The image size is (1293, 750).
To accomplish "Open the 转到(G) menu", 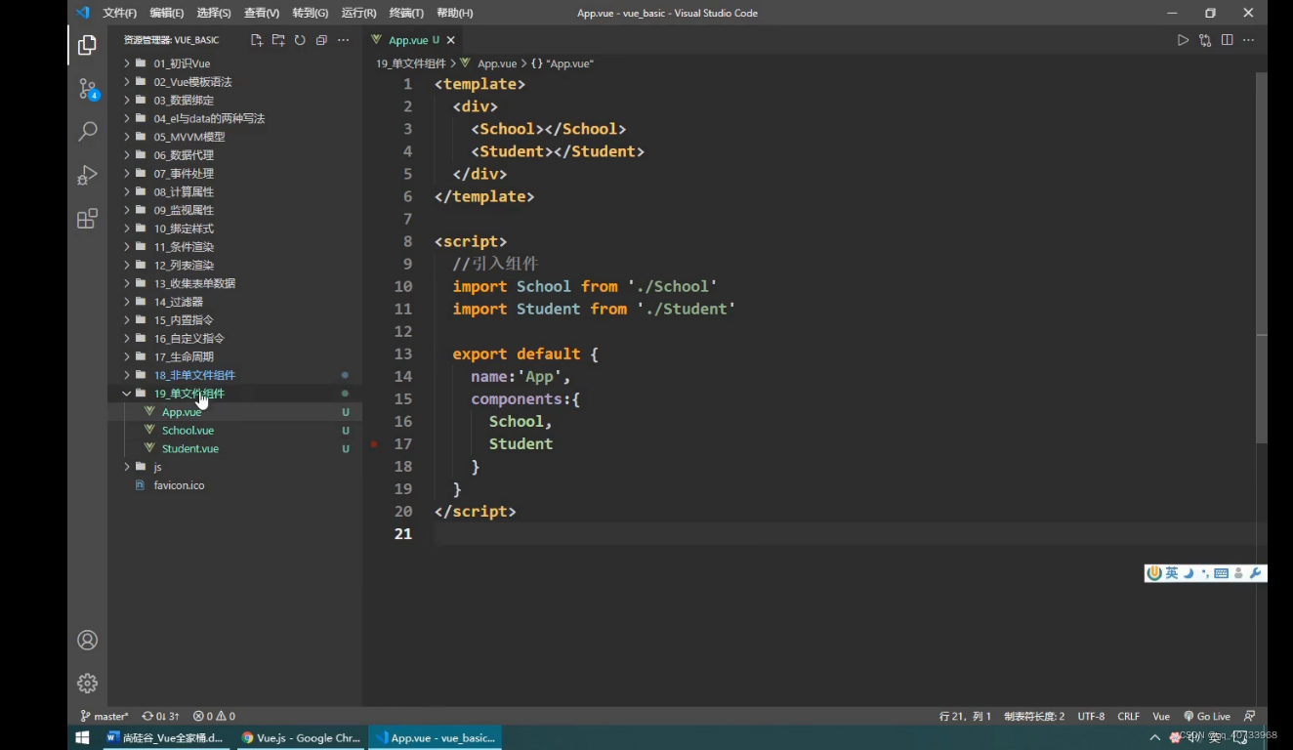I will (x=311, y=13).
